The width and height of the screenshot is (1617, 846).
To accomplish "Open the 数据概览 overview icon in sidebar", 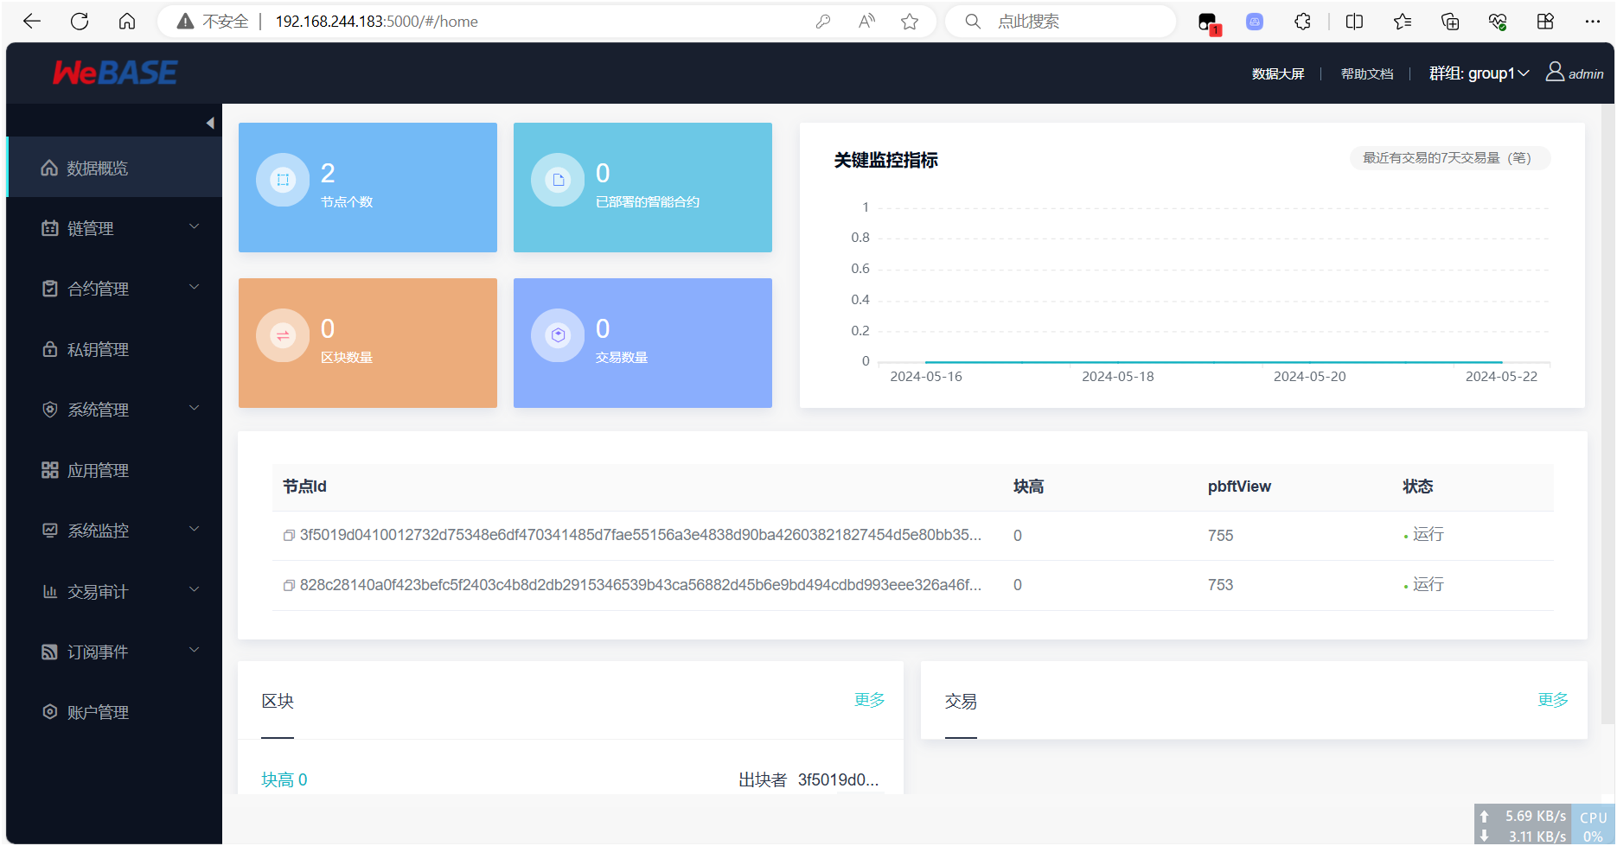I will click(x=49, y=168).
